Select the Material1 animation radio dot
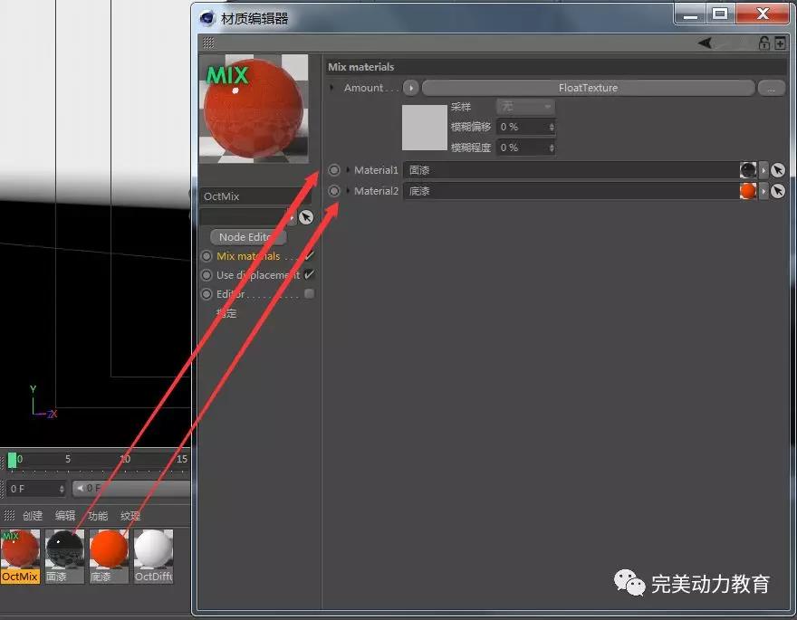The width and height of the screenshot is (797, 620). point(334,170)
